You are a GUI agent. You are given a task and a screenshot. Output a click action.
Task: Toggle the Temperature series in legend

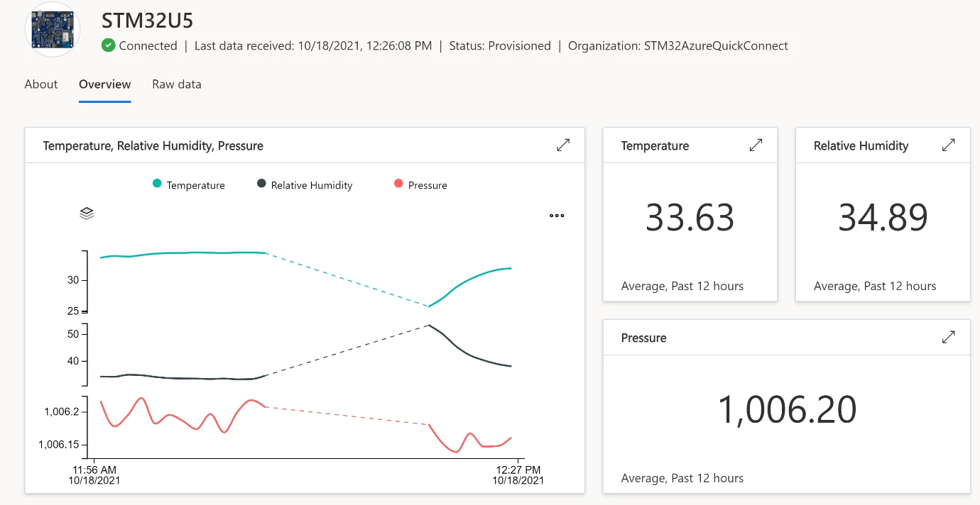pyautogui.click(x=189, y=185)
